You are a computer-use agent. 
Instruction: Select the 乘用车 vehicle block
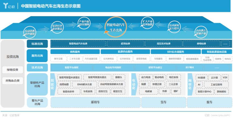95,102
